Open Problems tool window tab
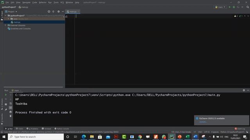This screenshot has height=140, width=250. pos(32,129)
